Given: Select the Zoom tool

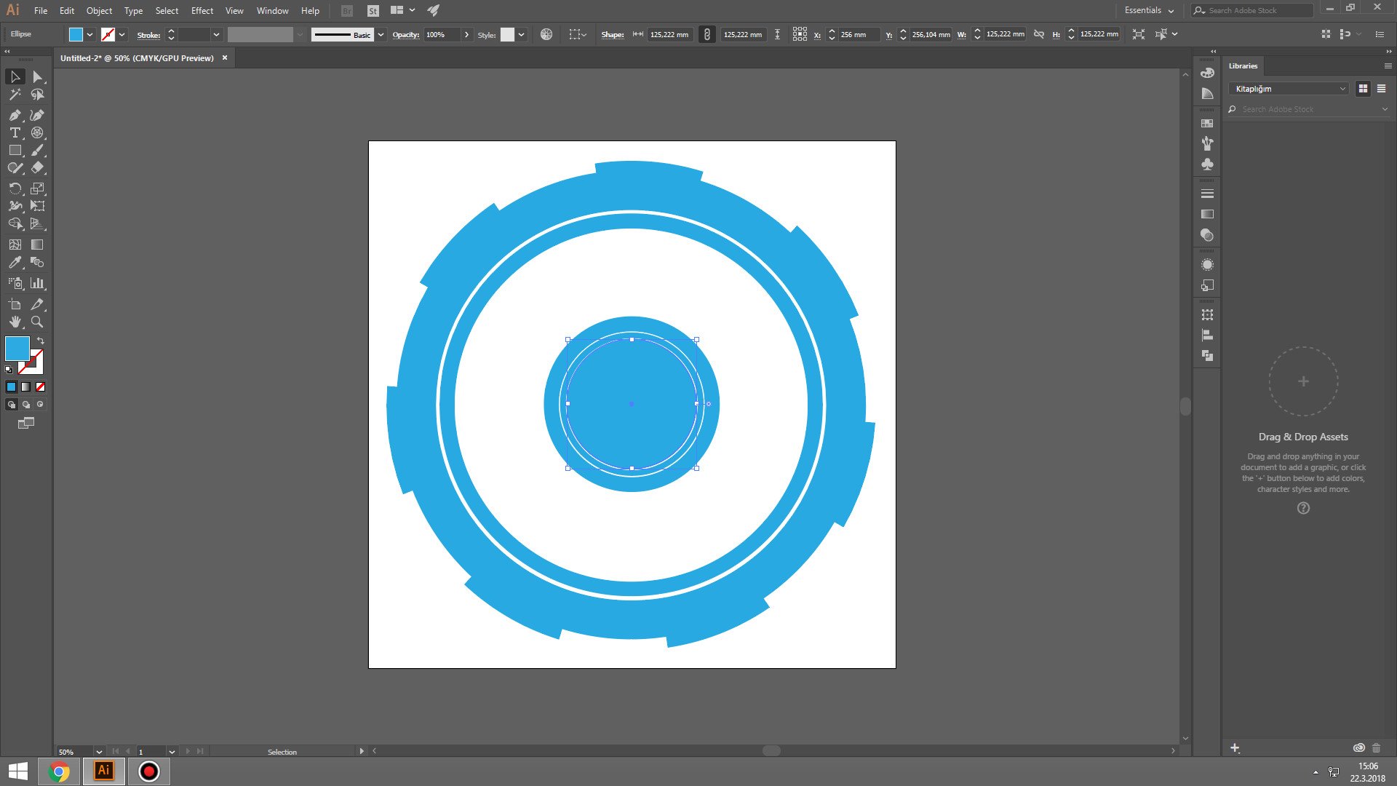Looking at the screenshot, I should coord(37,322).
